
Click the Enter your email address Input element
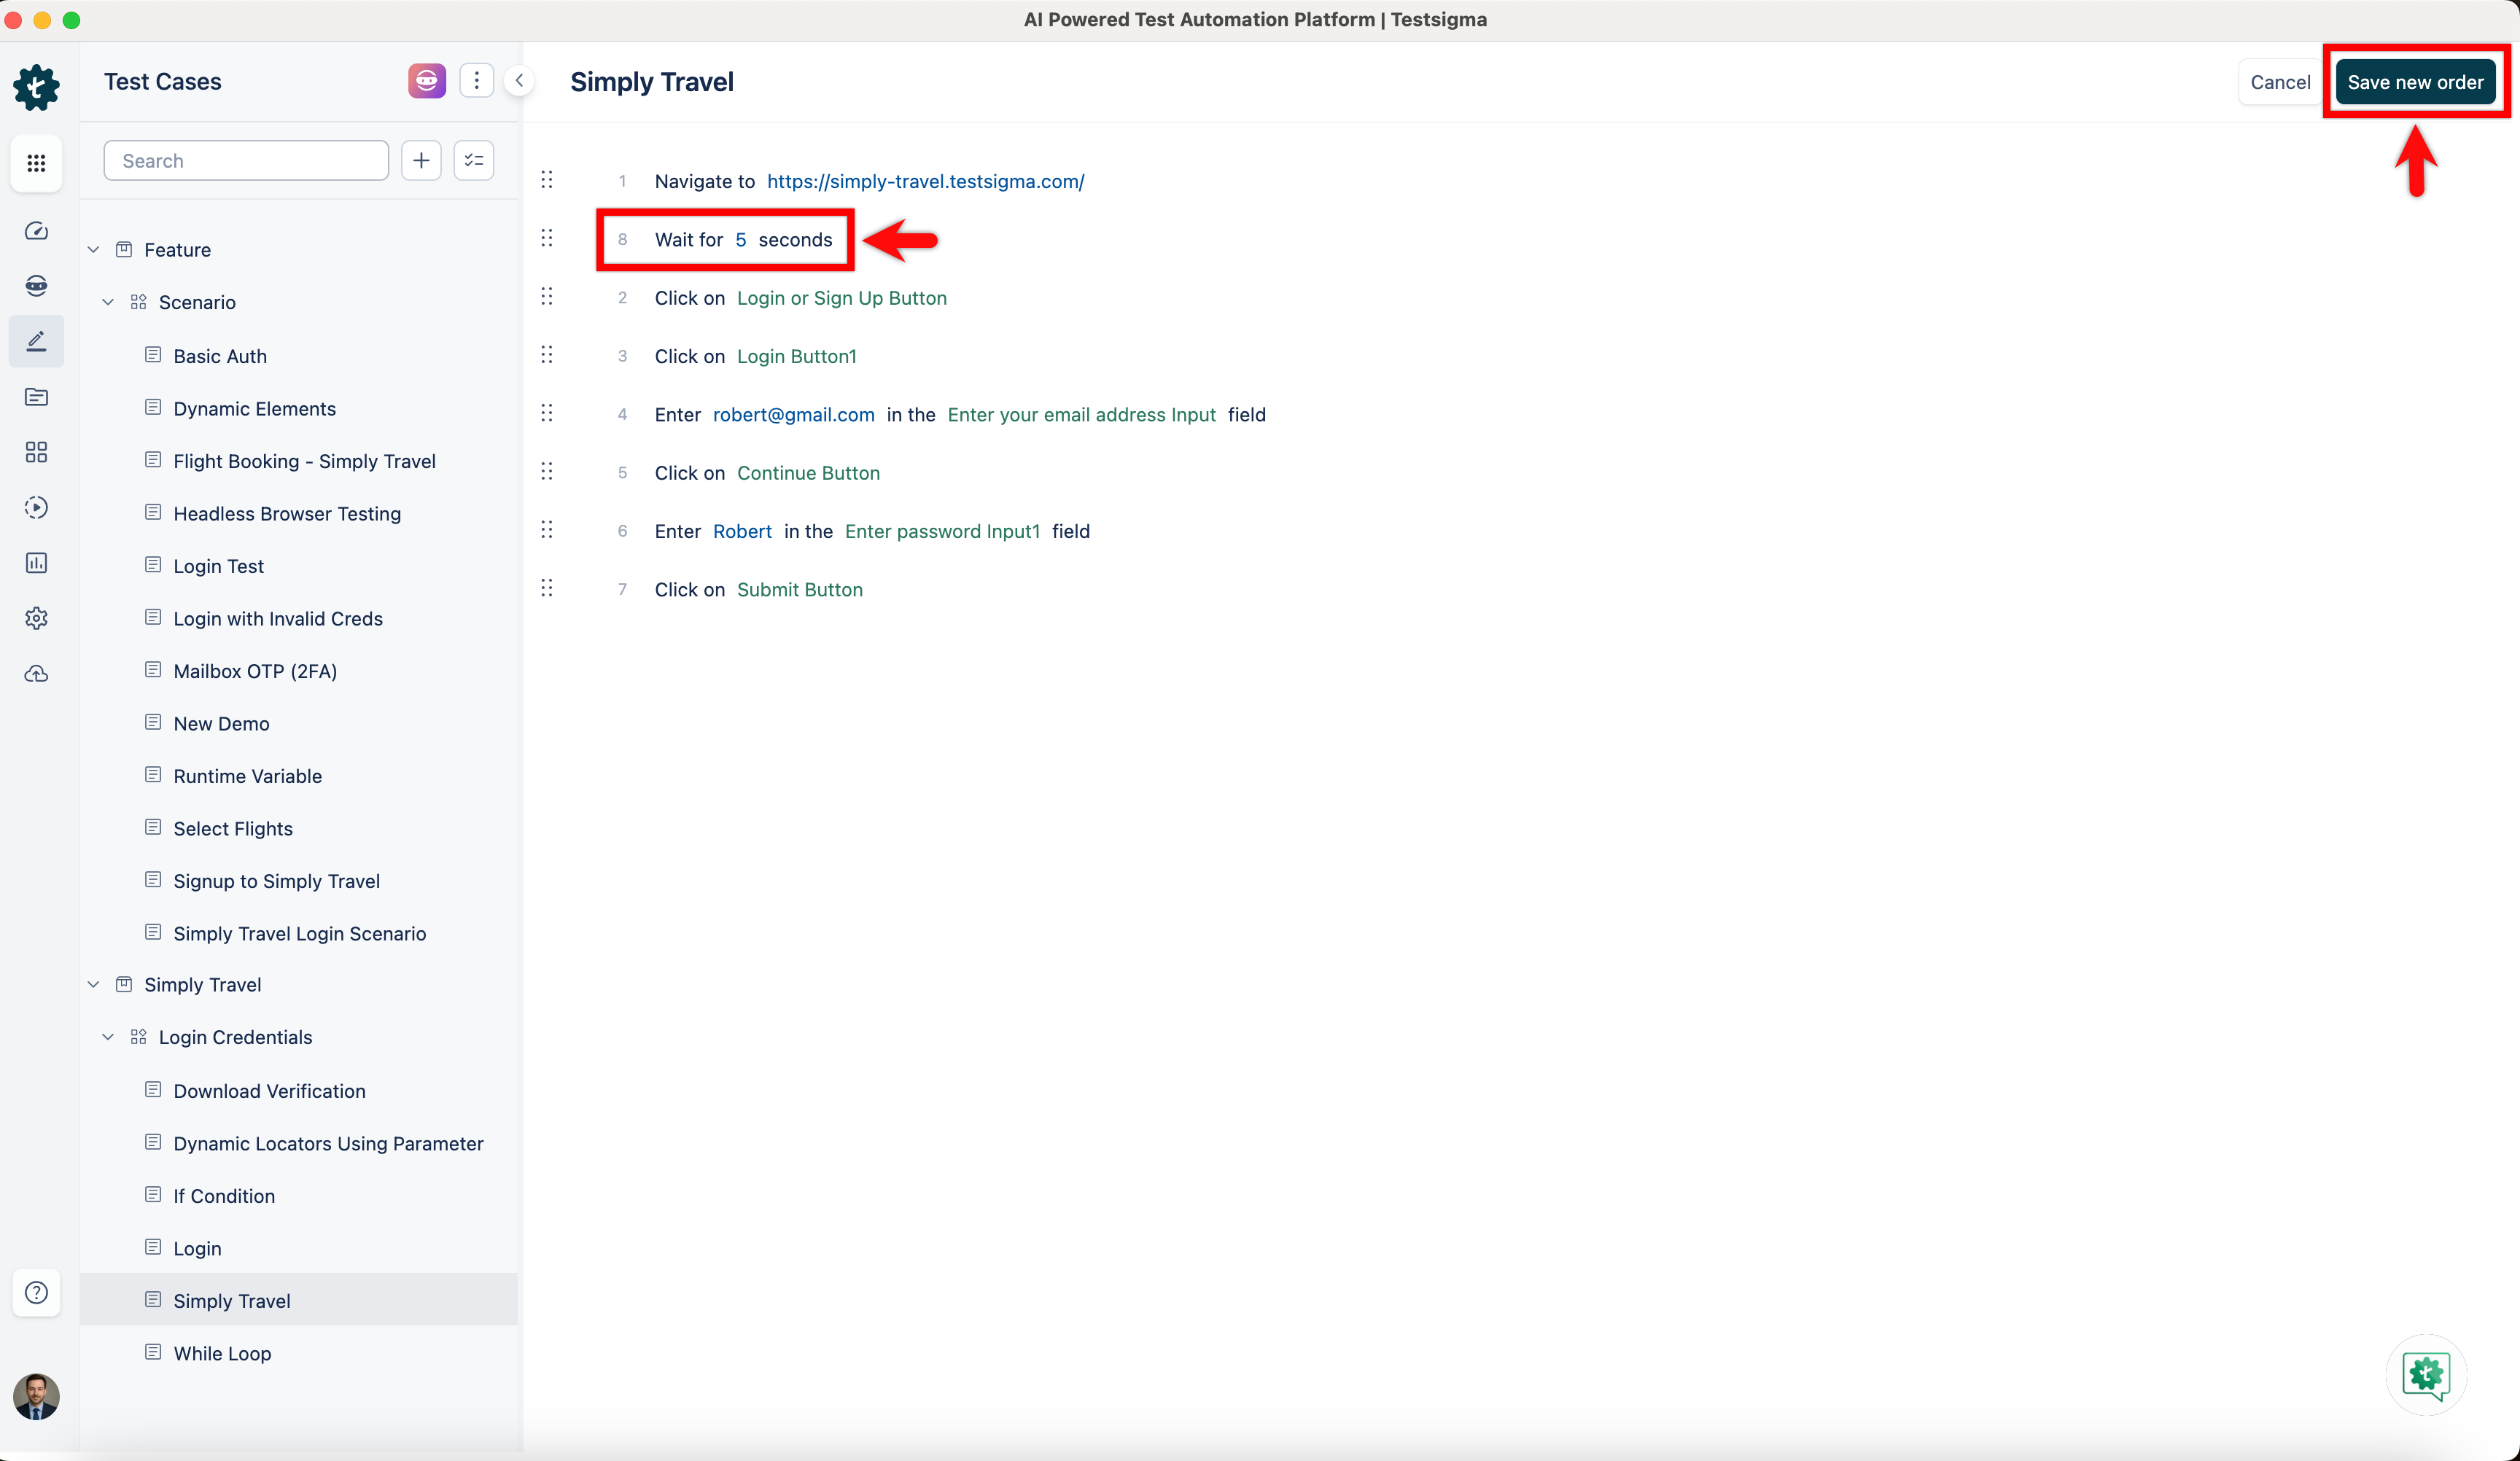tap(1081, 415)
